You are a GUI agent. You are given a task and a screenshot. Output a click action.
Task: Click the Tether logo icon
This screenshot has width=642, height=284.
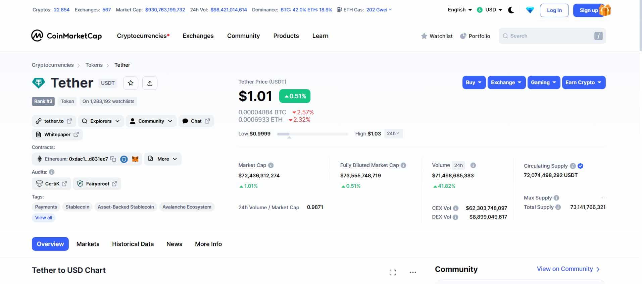39,83
